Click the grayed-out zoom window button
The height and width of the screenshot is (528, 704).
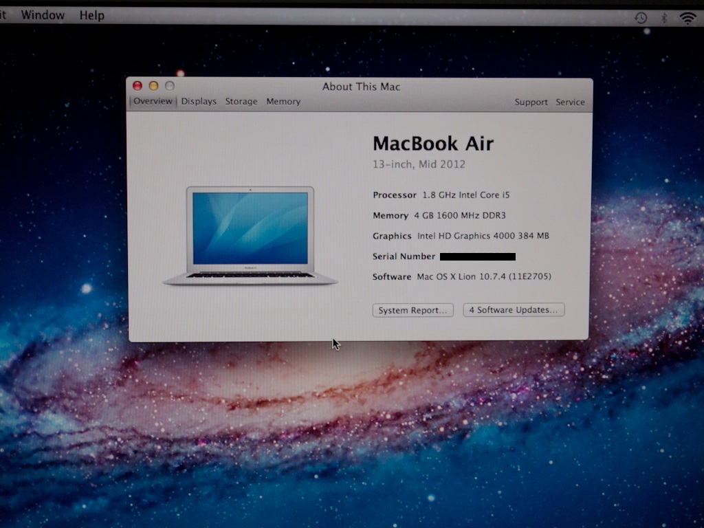point(170,86)
